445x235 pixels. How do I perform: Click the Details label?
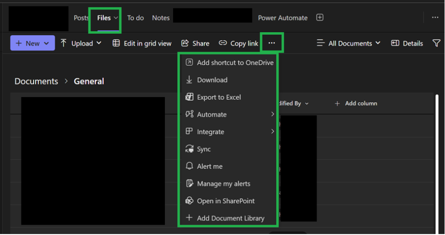413,43
